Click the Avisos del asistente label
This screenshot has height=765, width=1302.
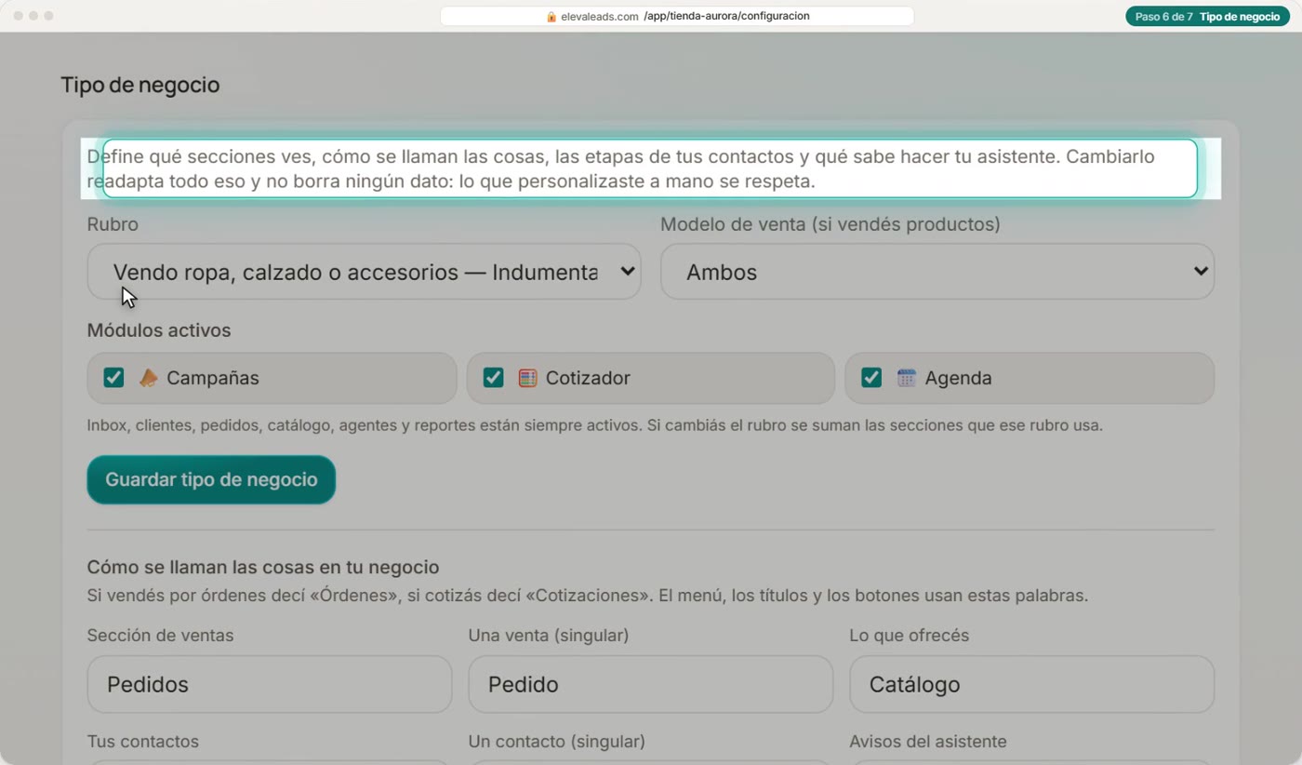[928, 742]
